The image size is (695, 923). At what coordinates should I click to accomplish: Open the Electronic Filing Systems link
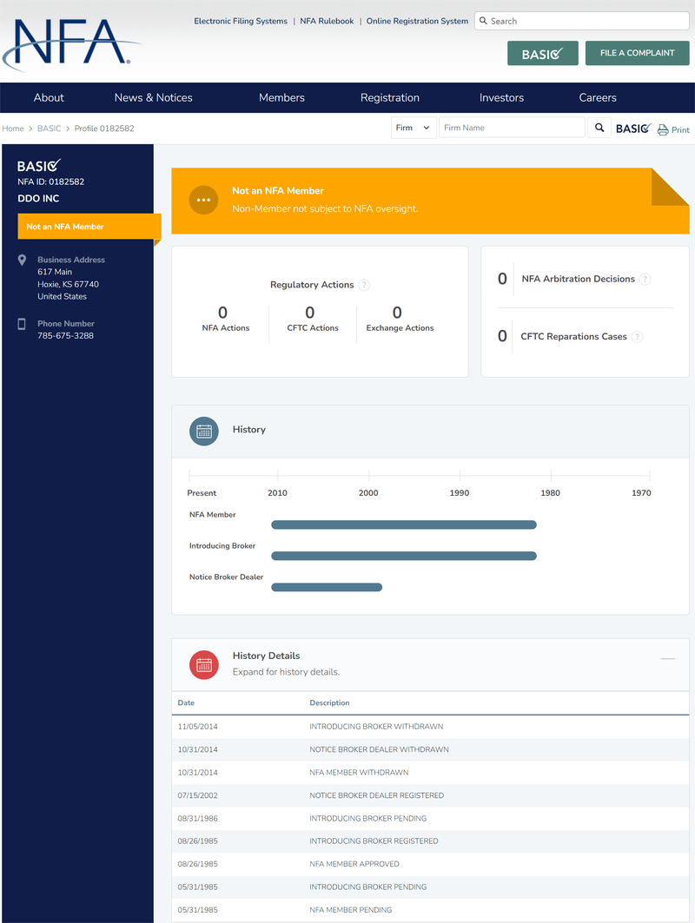coord(240,21)
